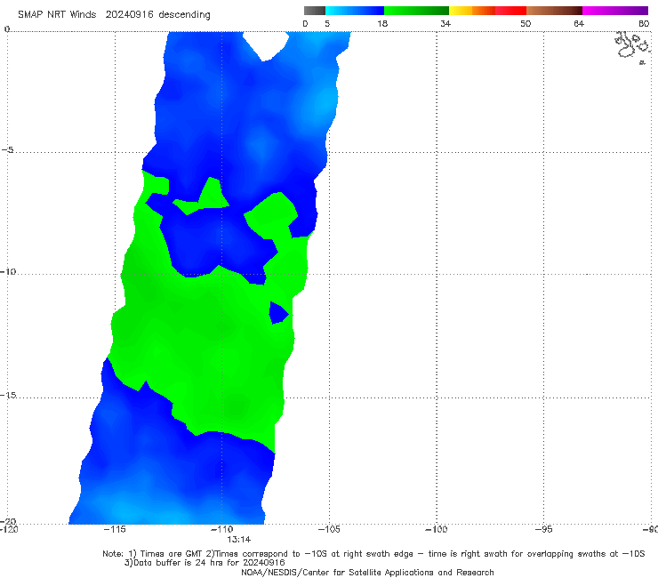The image size is (658, 578).
Task: Click the color bar label '64'
Action: pyautogui.click(x=579, y=23)
